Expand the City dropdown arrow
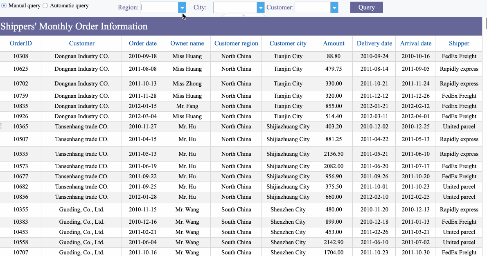The height and width of the screenshot is (256, 487). (x=261, y=7)
